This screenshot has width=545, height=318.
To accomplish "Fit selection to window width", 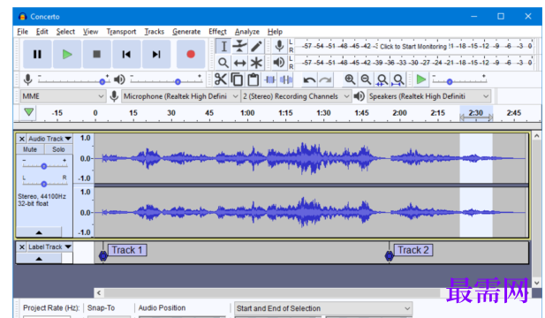I will click(x=382, y=79).
